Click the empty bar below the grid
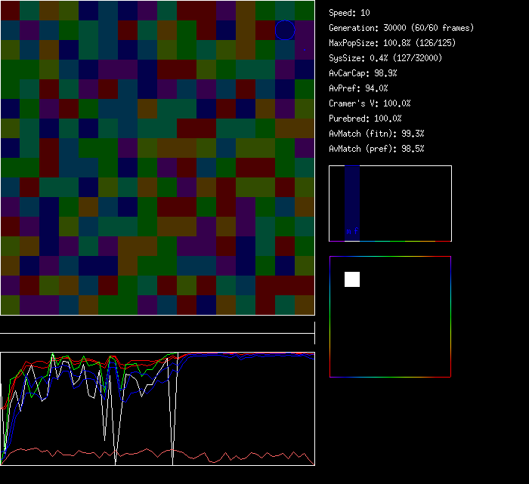Screen dimensions: 529x484 tap(157, 326)
